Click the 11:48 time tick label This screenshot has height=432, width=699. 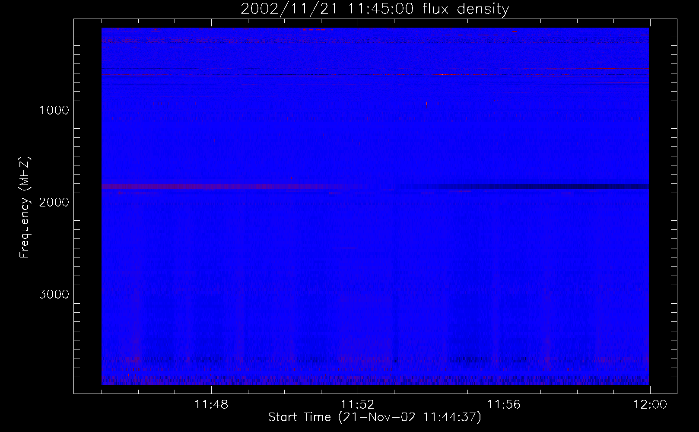(x=211, y=405)
